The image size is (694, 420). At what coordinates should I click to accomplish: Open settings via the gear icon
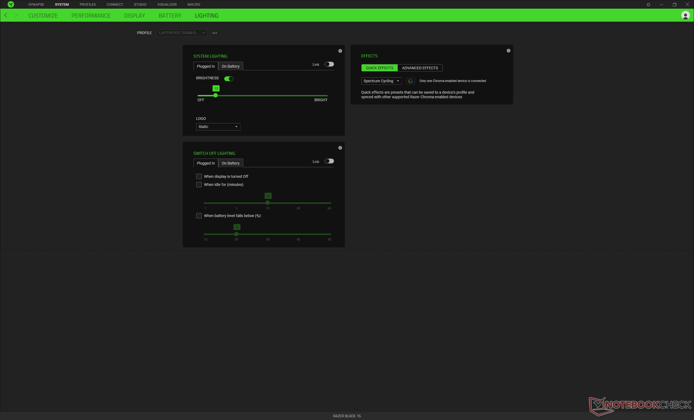coord(648,5)
